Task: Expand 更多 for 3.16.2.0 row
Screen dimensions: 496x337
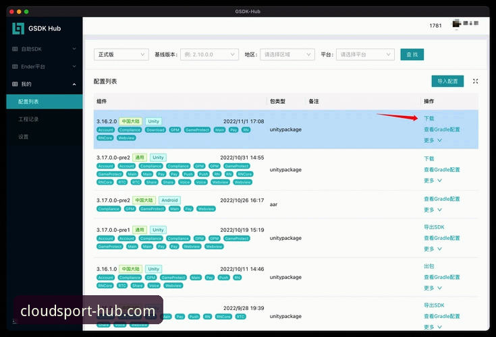Action: (x=433, y=140)
